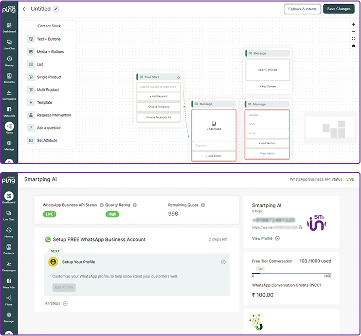Click Add Content under Select Template

click(267, 86)
